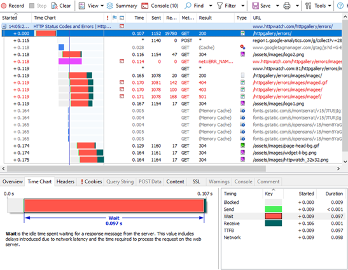Open the Summary panel
The height and width of the screenshot is (270, 348).
pyautogui.click(x=122, y=6)
